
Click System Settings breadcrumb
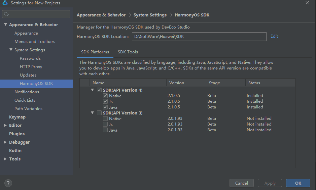tap(150, 15)
